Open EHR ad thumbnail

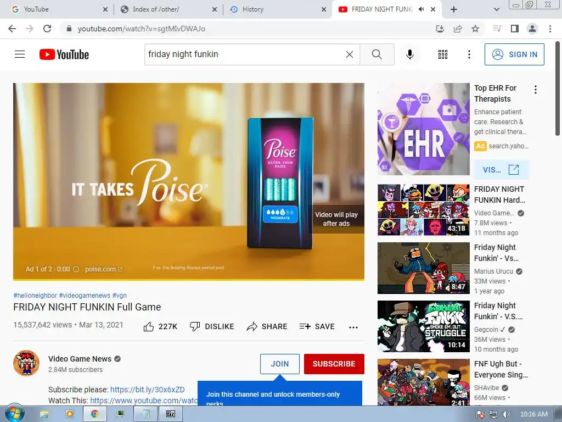click(423, 129)
